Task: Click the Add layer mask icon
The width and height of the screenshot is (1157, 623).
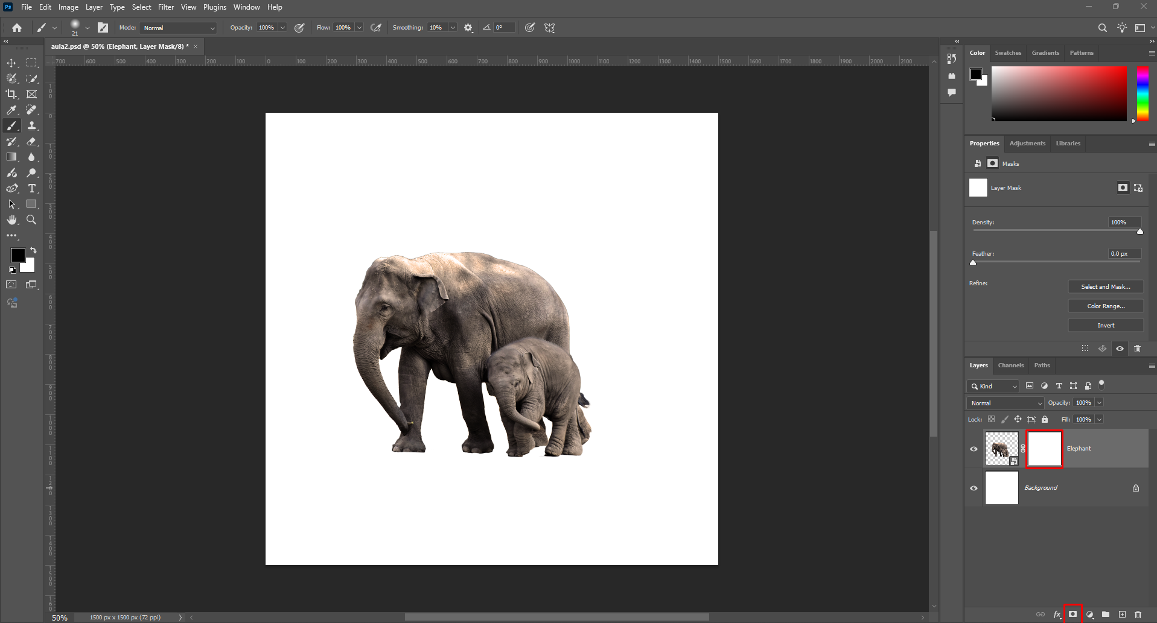Action: [x=1073, y=614]
